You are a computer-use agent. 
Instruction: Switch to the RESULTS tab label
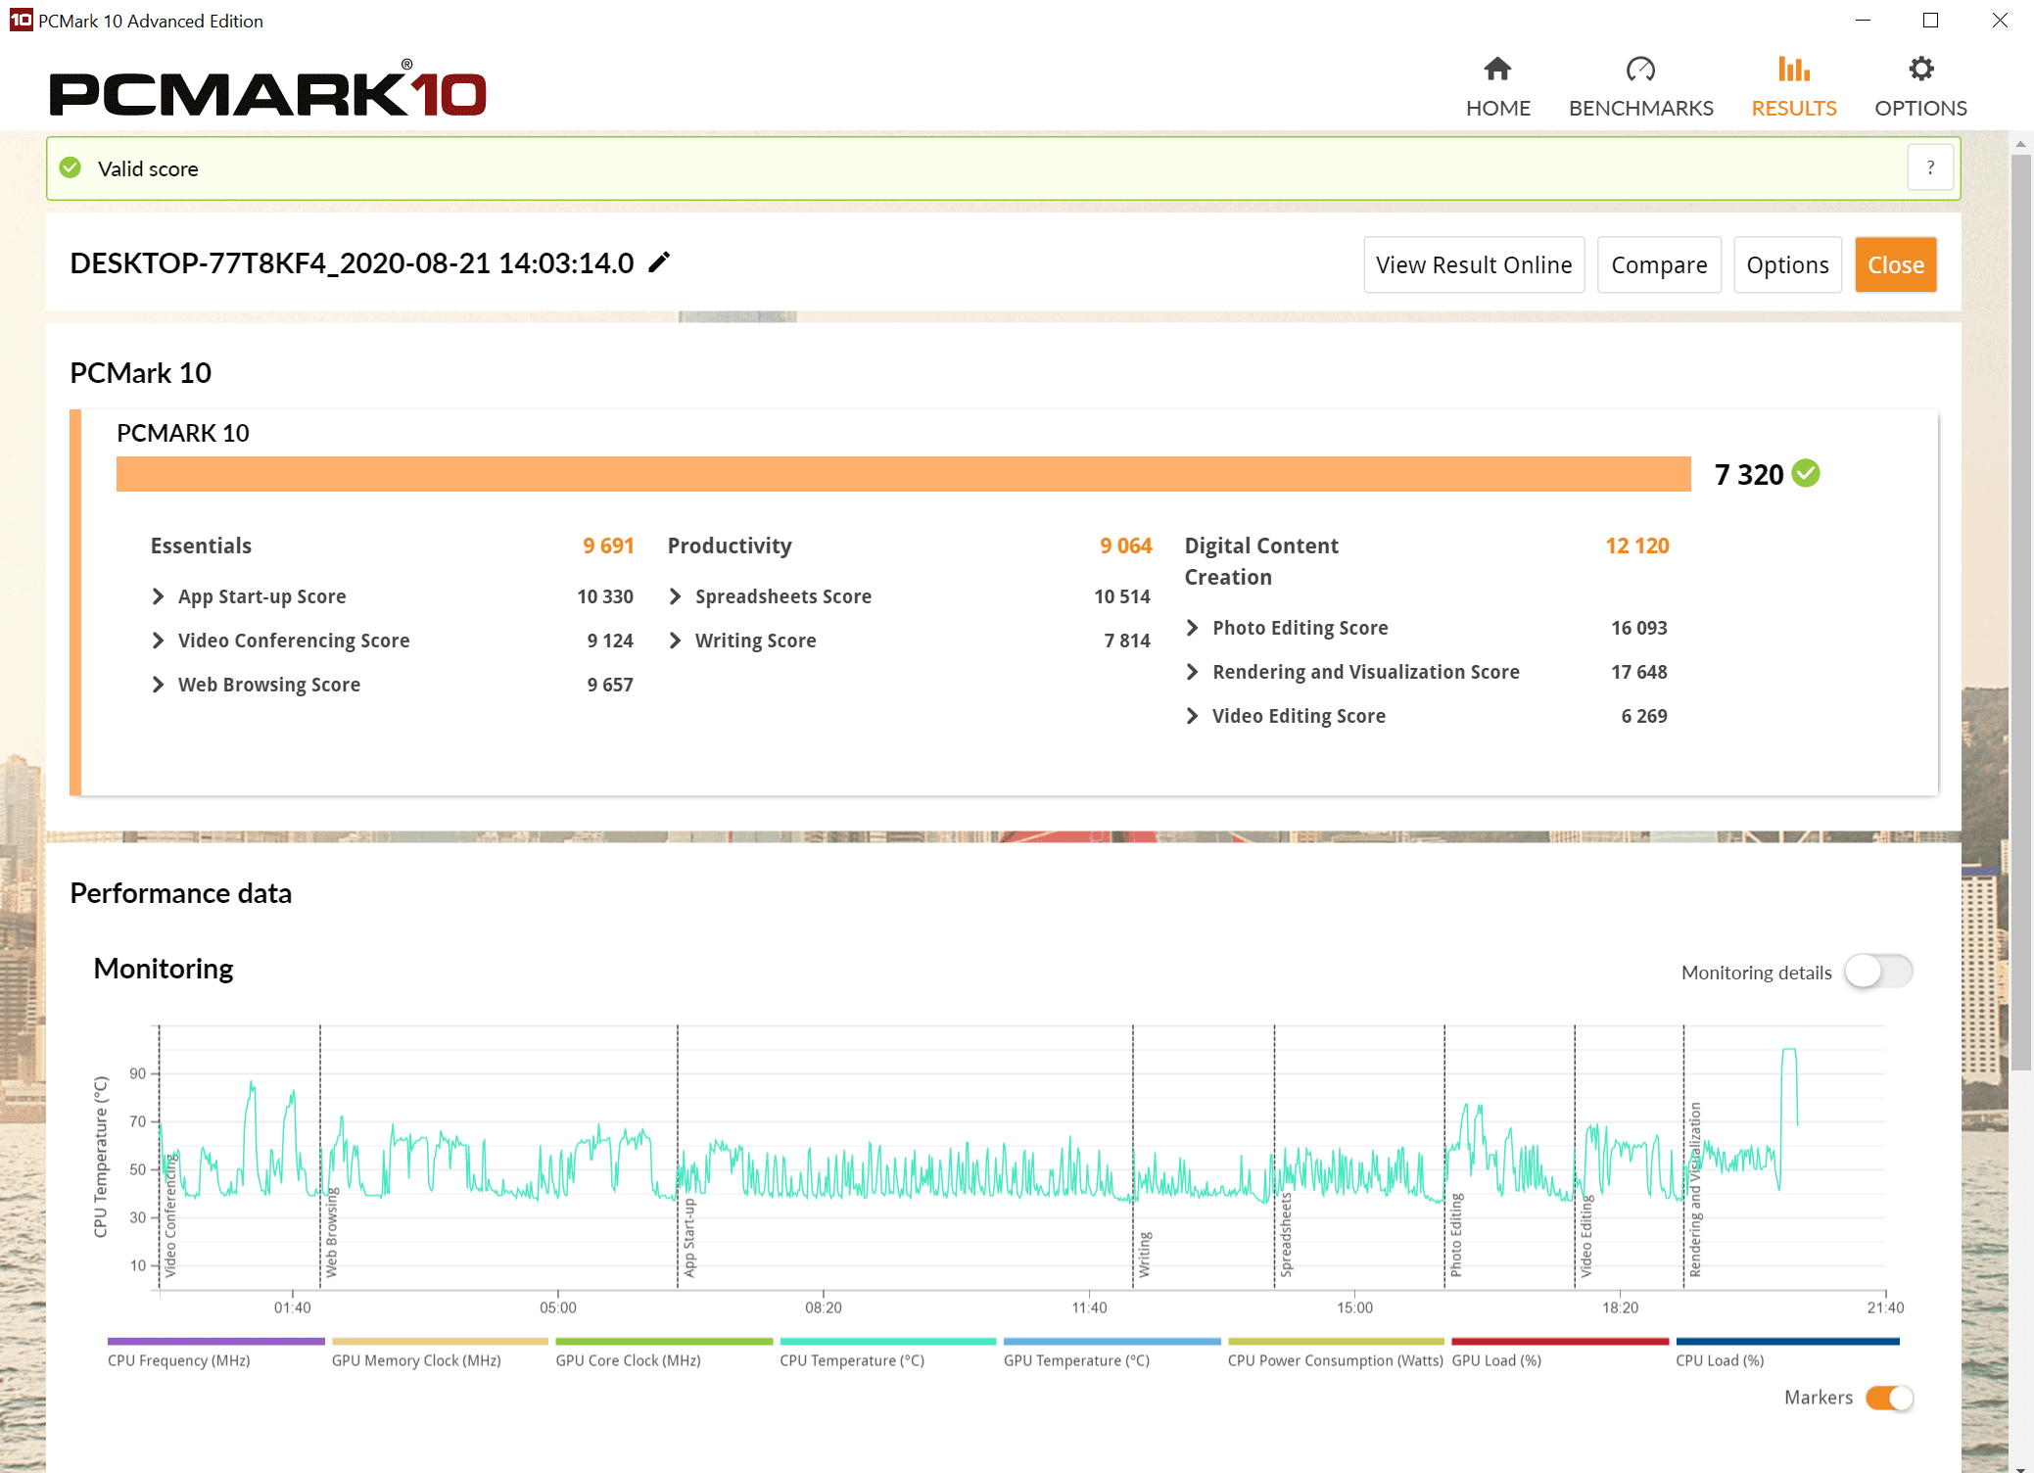point(1793,108)
